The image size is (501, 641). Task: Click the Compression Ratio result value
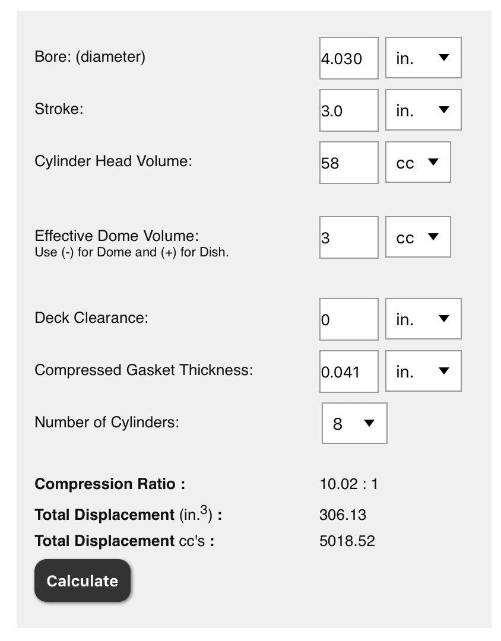pos(349,484)
